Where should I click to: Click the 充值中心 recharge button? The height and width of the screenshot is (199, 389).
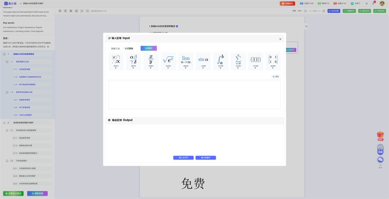(x=288, y=3)
